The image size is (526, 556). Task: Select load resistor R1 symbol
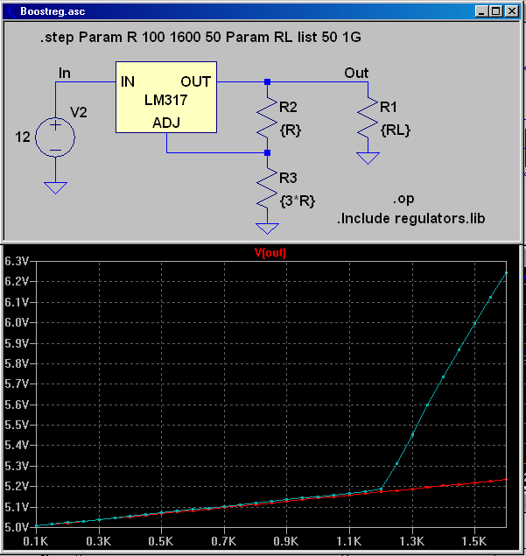click(x=368, y=117)
